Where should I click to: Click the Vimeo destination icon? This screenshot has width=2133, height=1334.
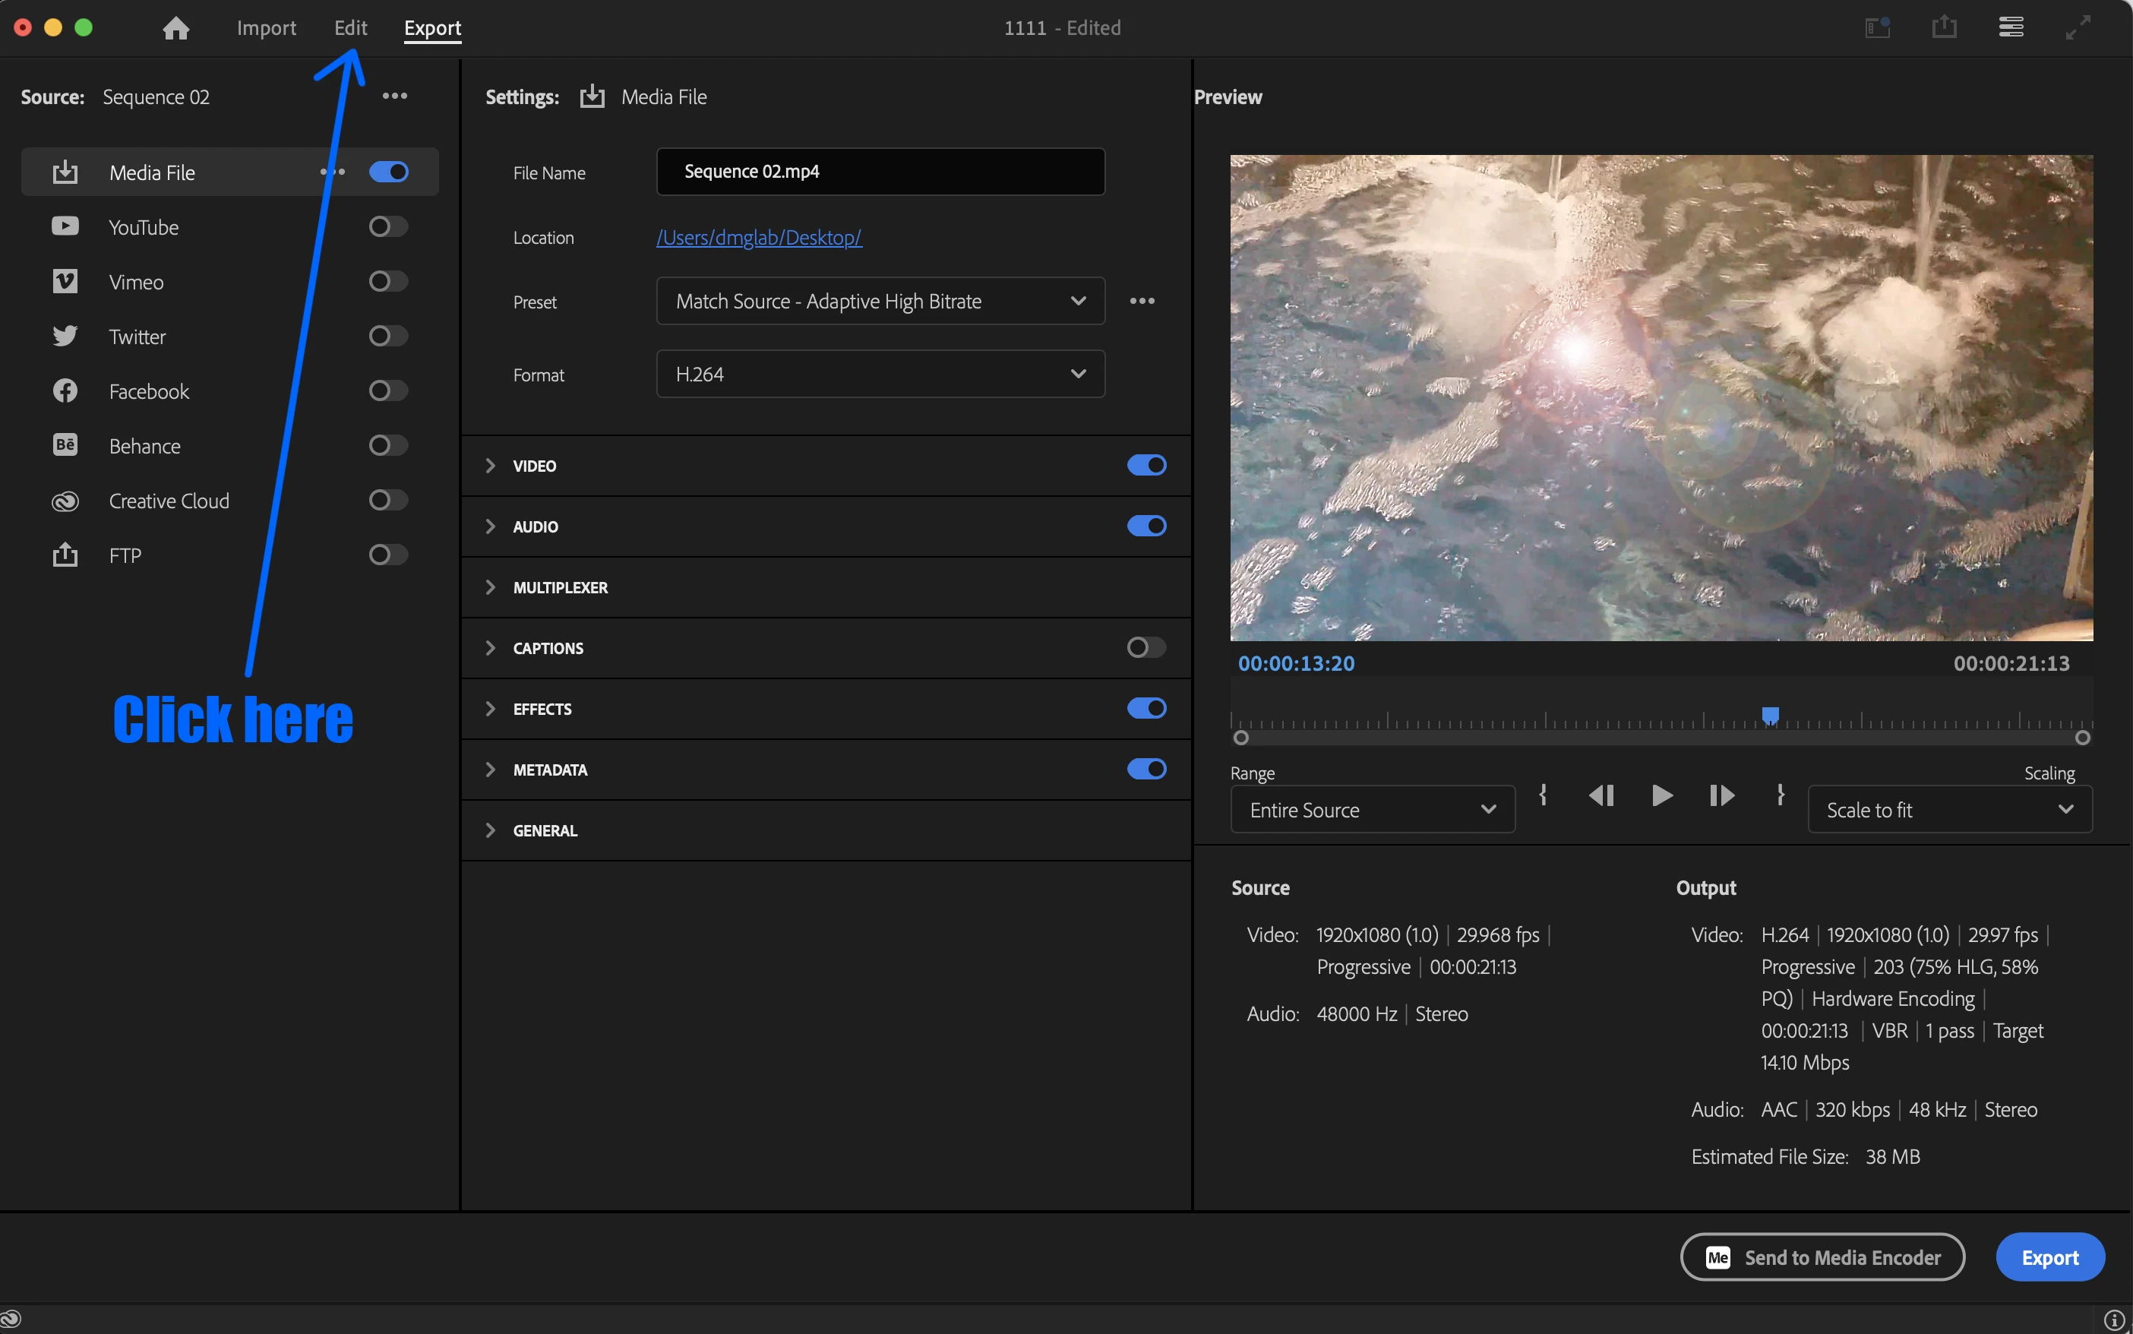click(65, 281)
